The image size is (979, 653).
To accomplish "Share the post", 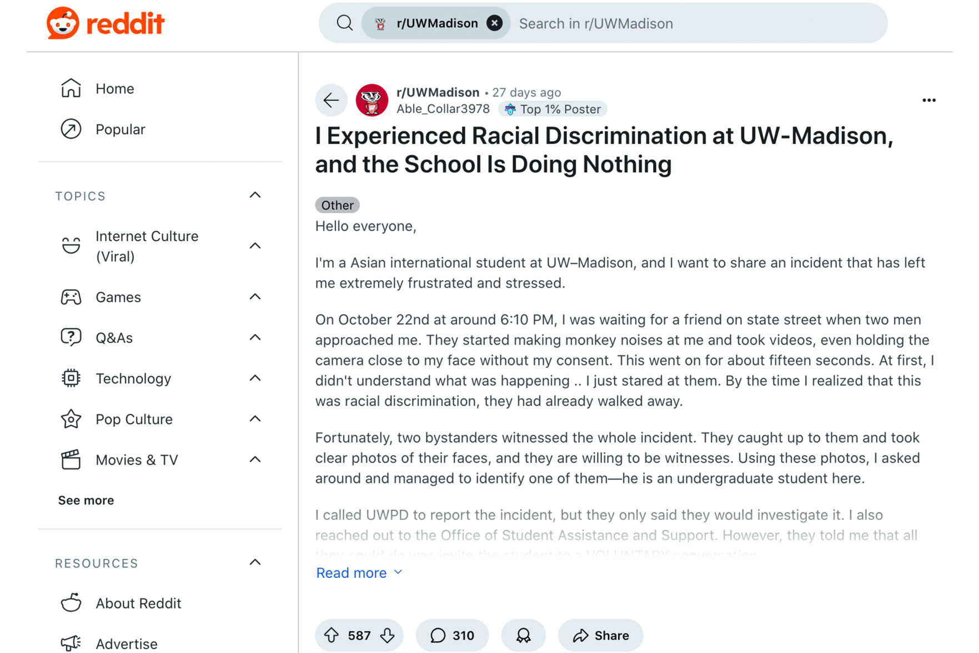I will pyautogui.click(x=601, y=635).
